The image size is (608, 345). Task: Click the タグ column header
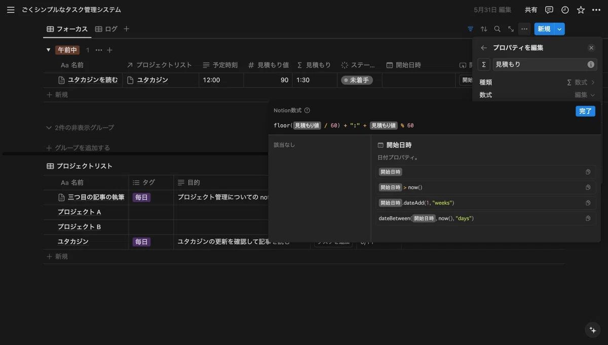[144, 182]
